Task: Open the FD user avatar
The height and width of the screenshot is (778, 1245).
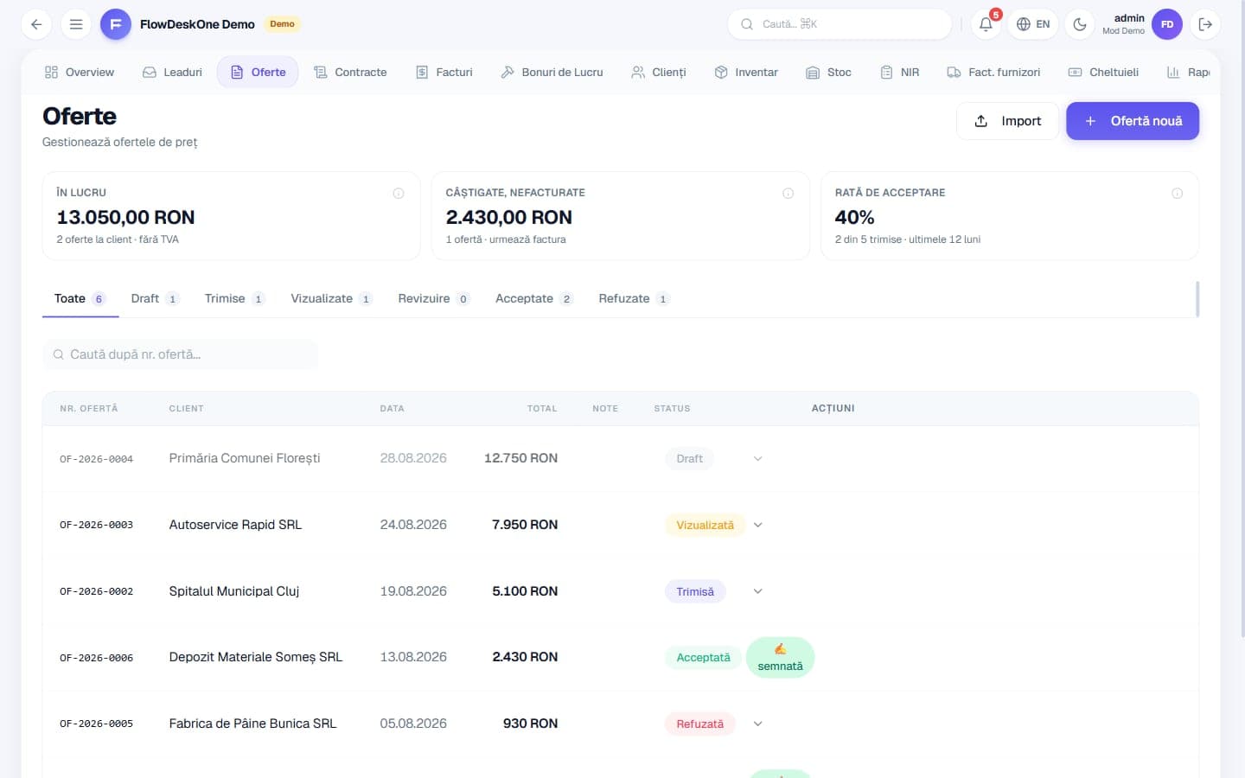Action: point(1167,24)
